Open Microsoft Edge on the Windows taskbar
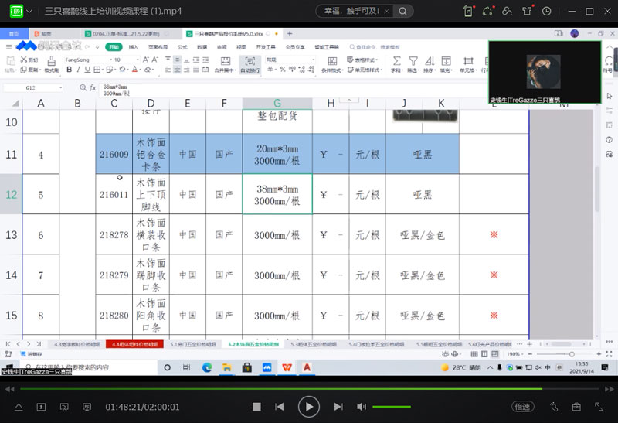The image size is (618, 423). click(207, 368)
